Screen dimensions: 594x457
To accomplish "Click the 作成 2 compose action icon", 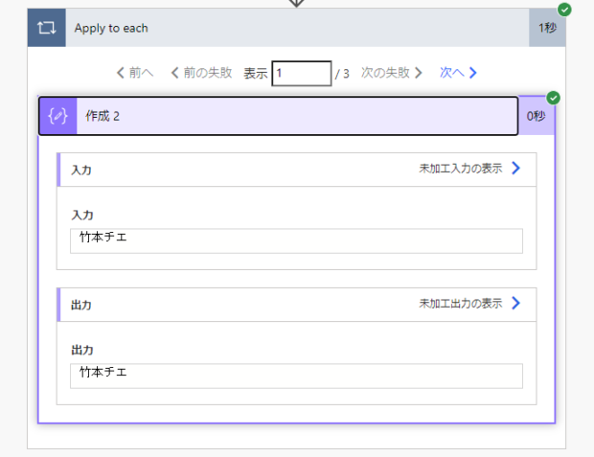I will coord(57,116).
